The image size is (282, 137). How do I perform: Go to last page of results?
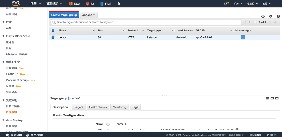[x=274, y=22]
